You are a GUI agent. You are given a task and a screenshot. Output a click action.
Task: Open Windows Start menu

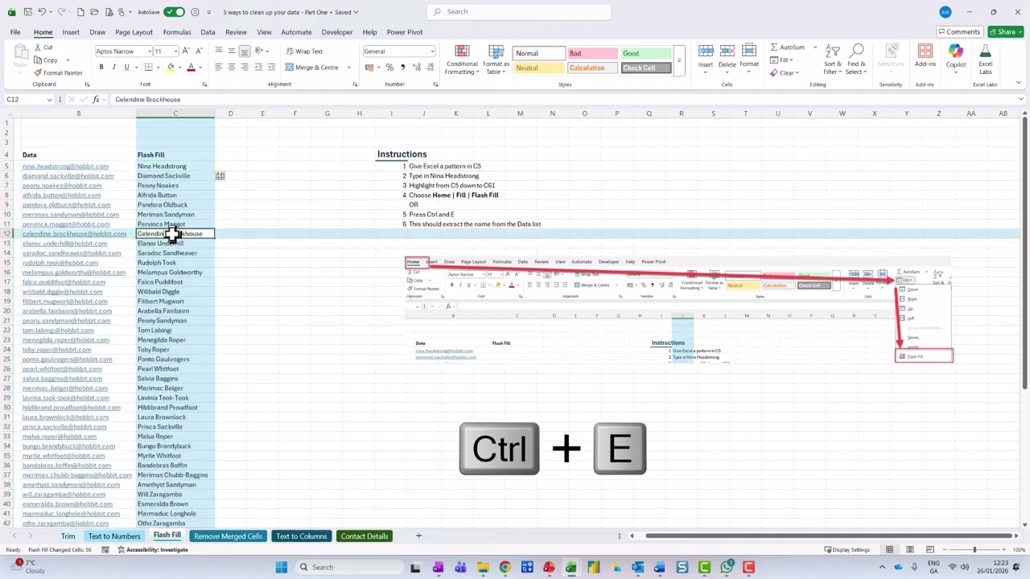point(281,567)
